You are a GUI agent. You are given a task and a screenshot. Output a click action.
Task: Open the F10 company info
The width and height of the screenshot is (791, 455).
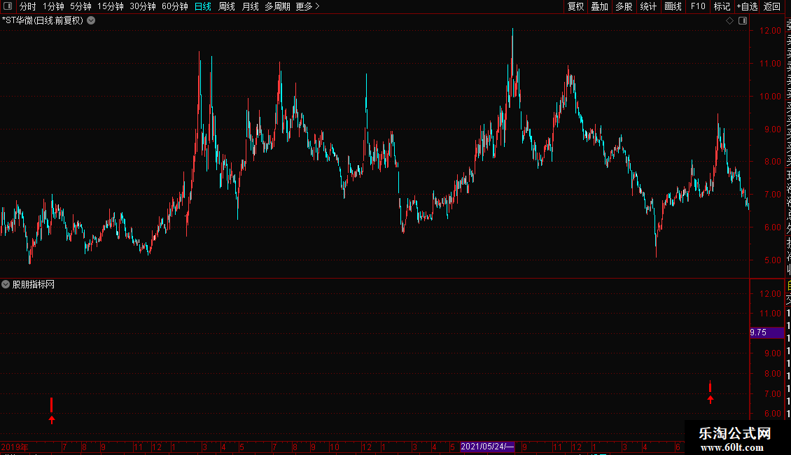point(698,6)
